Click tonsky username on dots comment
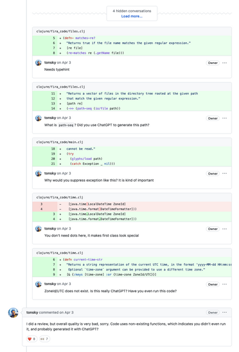This screenshot has height=352, width=239. click(50, 228)
